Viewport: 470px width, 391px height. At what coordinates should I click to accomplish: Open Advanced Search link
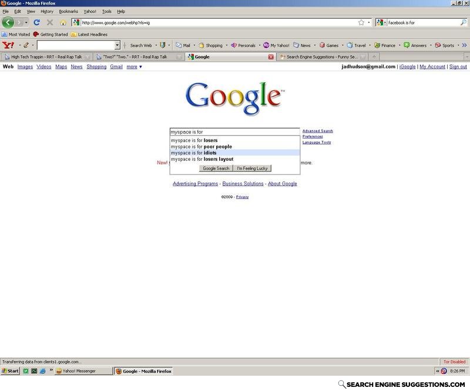tap(317, 131)
